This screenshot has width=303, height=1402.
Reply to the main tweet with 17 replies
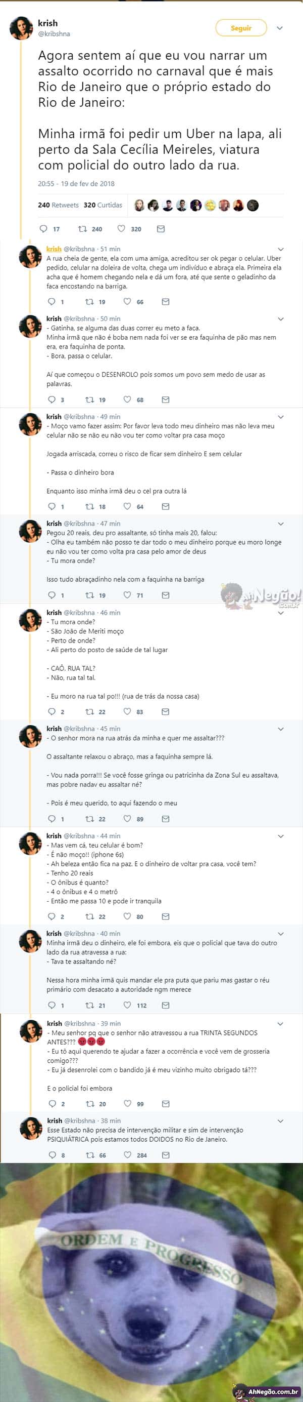[x=44, y=228]
